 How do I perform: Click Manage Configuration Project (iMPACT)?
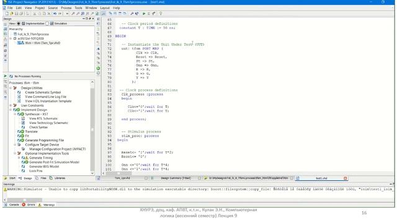click(x=58, y=149)
